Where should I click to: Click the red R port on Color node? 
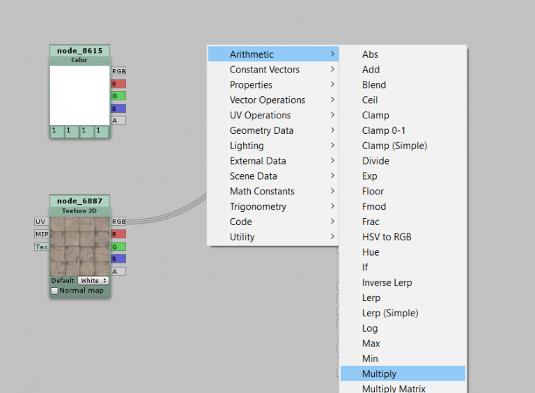118,84
